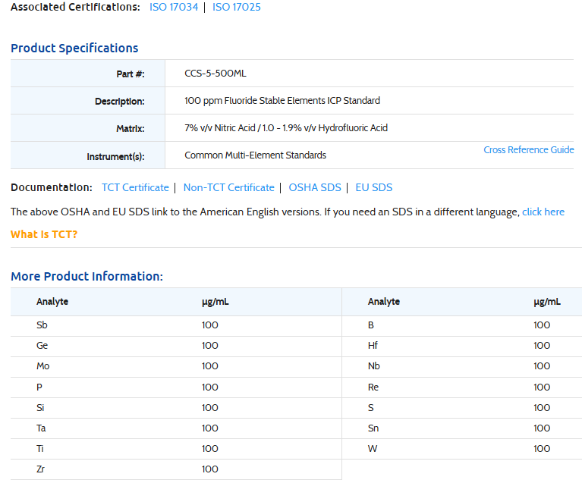Open the TCT Certificate document
The width and height of the screenshot is (582, 480).
(x=135, y=187)
